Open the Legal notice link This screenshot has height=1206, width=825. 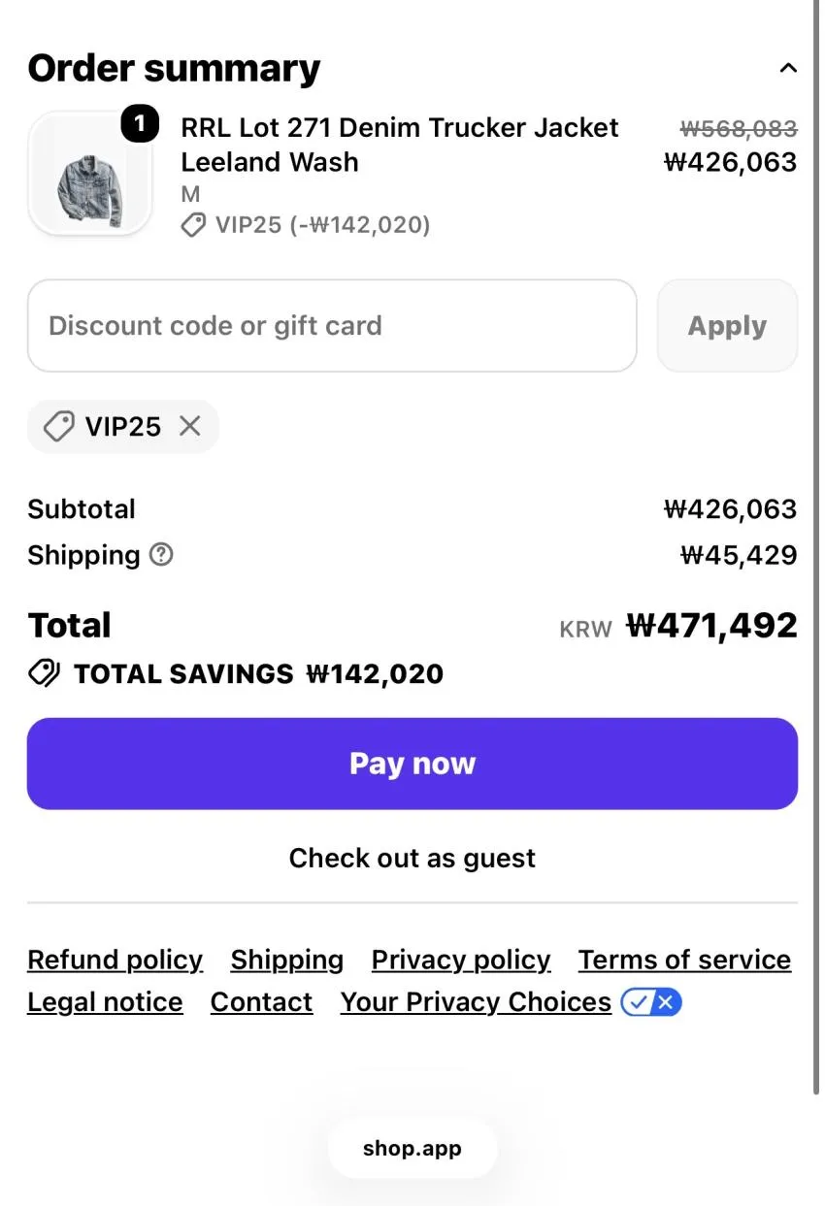[105, 1002]
